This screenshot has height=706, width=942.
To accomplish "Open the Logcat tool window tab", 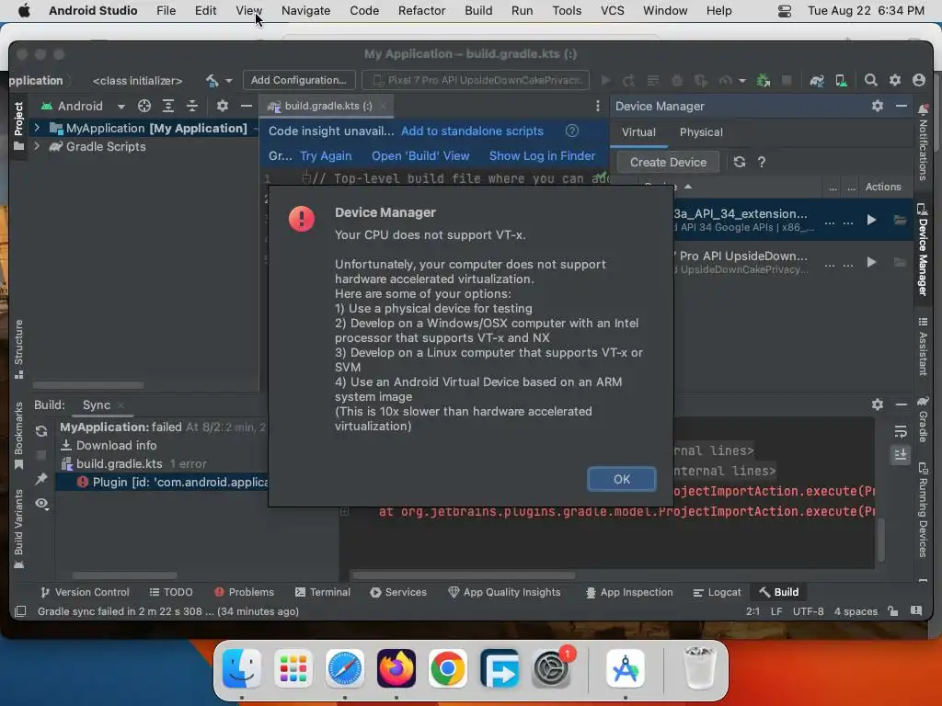I will coord(717,592).
